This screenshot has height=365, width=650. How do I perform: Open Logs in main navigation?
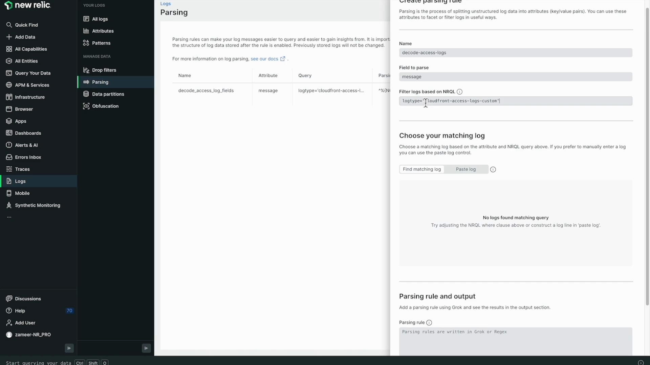click(39, 181)
